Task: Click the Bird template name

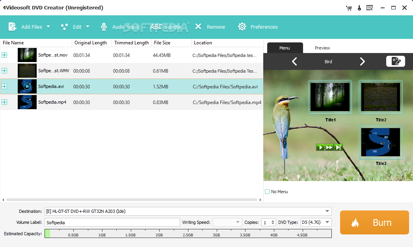Action: (x=328, y=62)
